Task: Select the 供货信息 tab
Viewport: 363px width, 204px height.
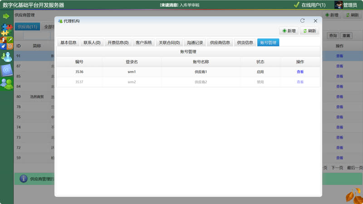Action: 245,43
